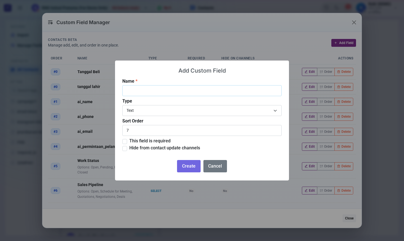Click the Sort Order field containing 7
Image resolution: width=404 pixels, height=241 pixels.
point(202,130)
